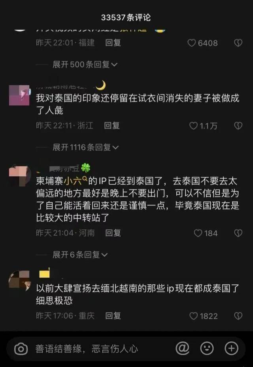Screen dimensions: 253x367
Task: Open the plus icon for more options
Action: point(232,348)
